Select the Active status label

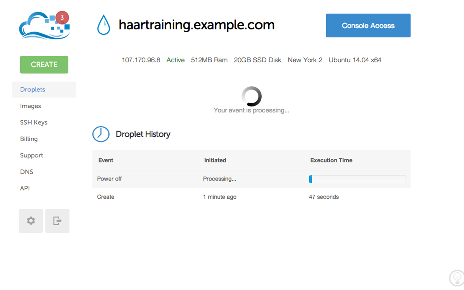click(175, 60)
